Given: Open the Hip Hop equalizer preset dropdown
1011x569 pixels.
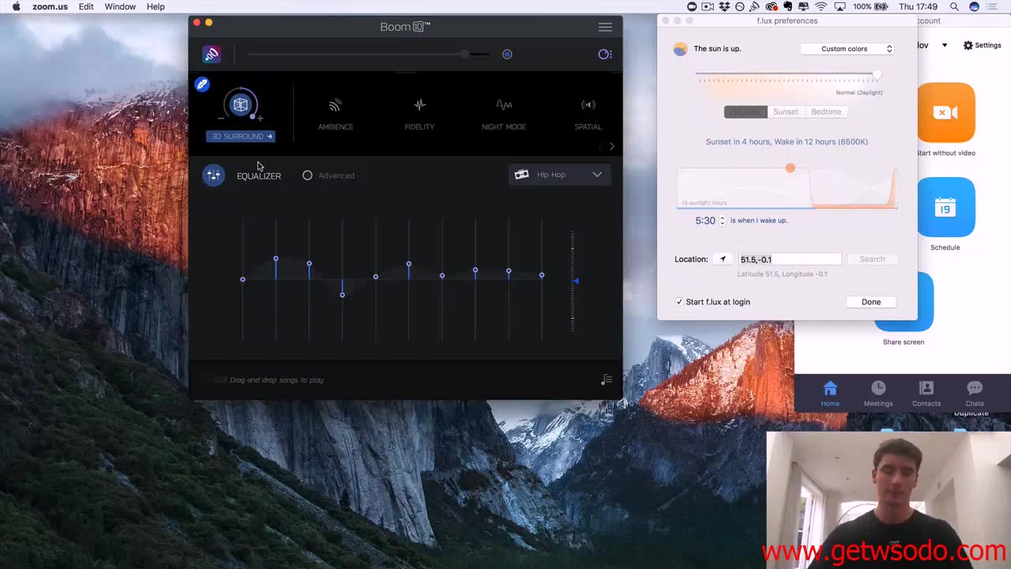Looking at the screenshot, I should (558, 175).
